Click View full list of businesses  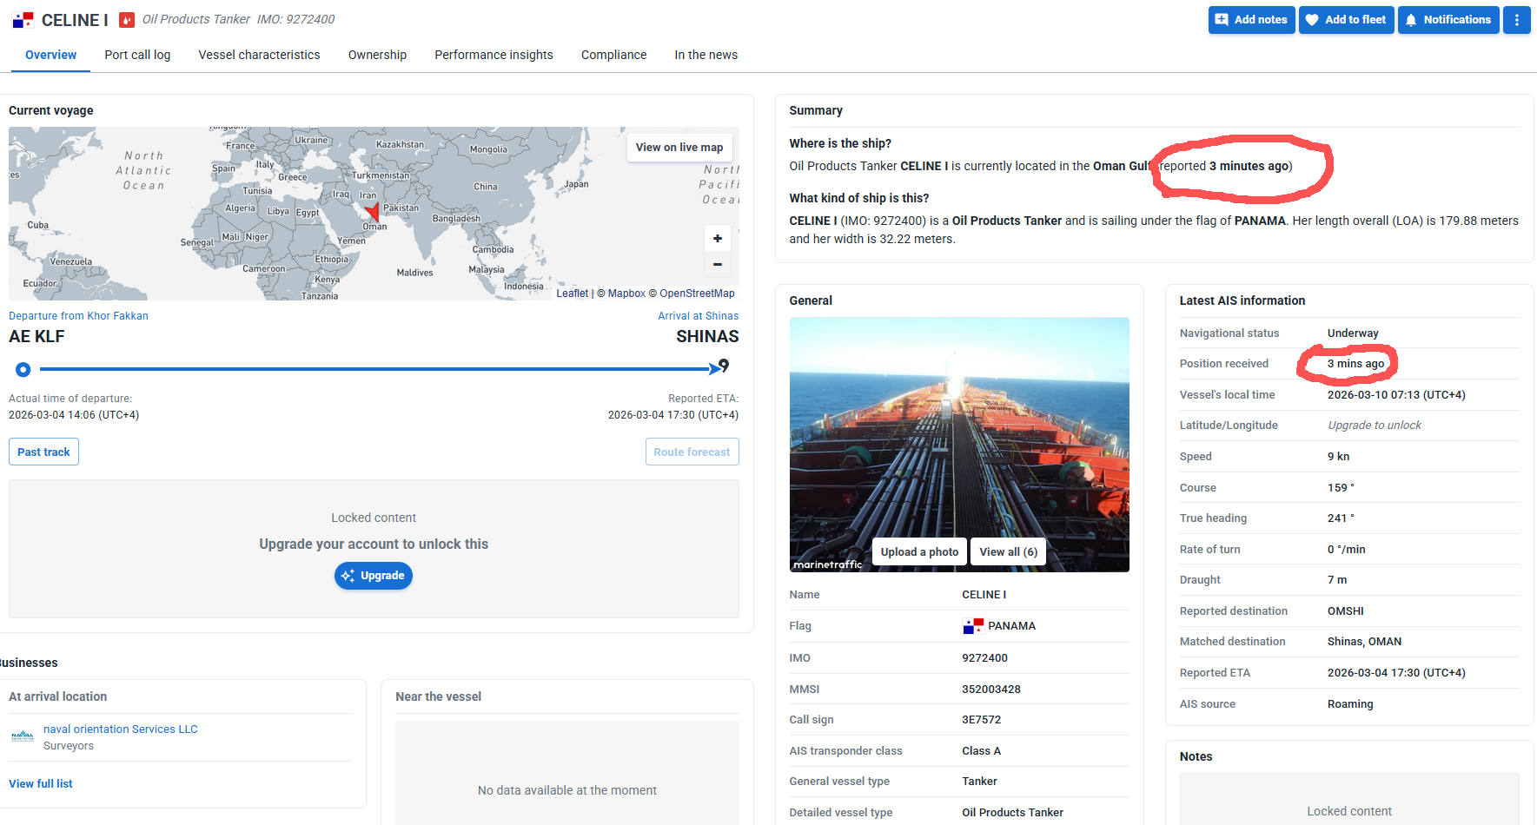pos(41,784)
